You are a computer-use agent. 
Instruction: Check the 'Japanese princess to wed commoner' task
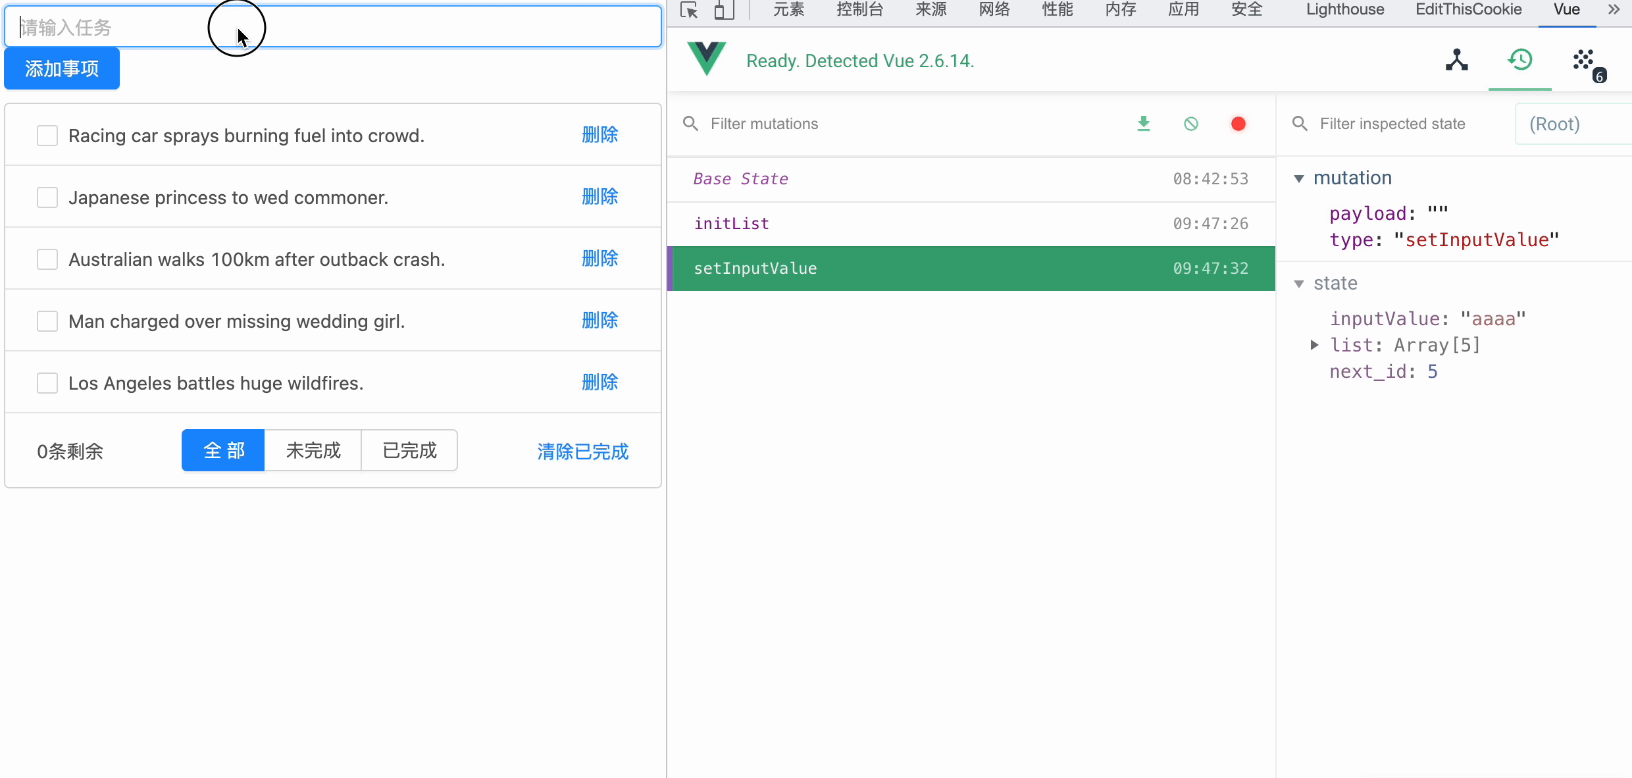point(47,197)
